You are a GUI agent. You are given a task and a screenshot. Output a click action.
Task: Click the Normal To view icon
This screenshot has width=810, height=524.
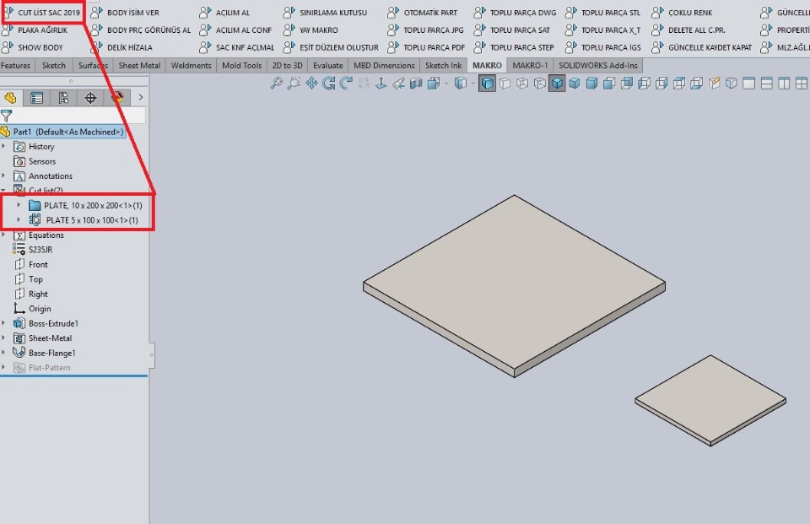point(381,84)
